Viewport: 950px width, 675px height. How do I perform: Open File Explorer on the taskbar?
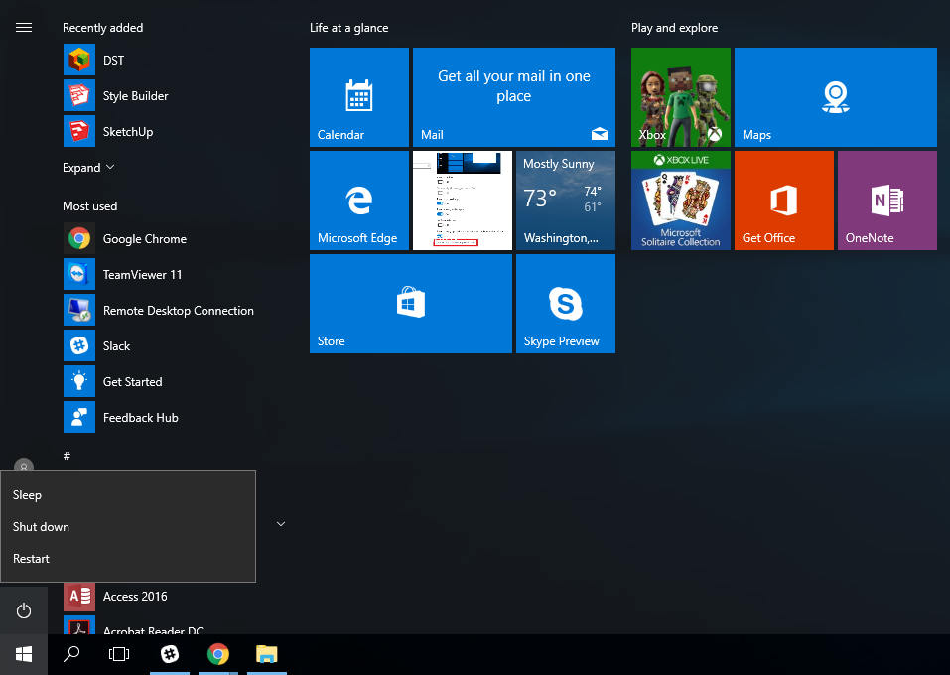[267, 654]
